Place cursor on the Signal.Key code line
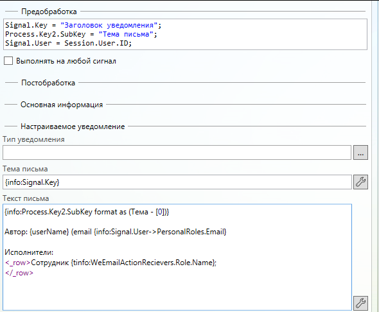This screenshot has width=379, height=312. [83, 25]
